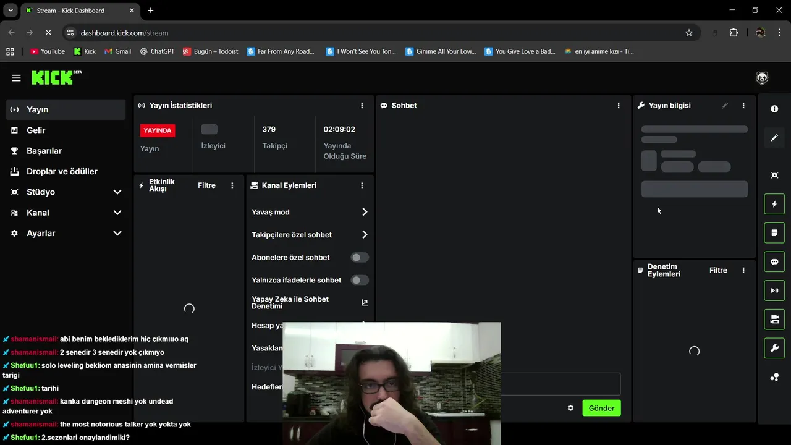The image size is (791, 445).
Task: Open the Kick bookmark
Action: pyautogui.click(x=85, y=51)
